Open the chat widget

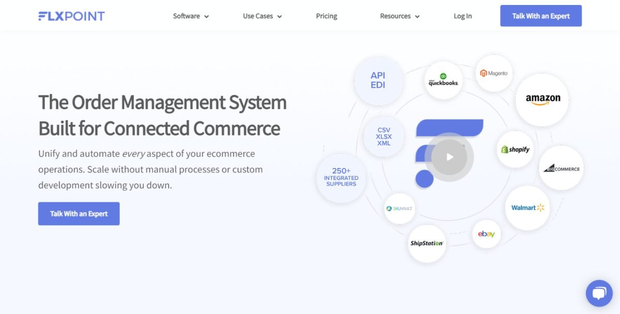tap(599, 293)
